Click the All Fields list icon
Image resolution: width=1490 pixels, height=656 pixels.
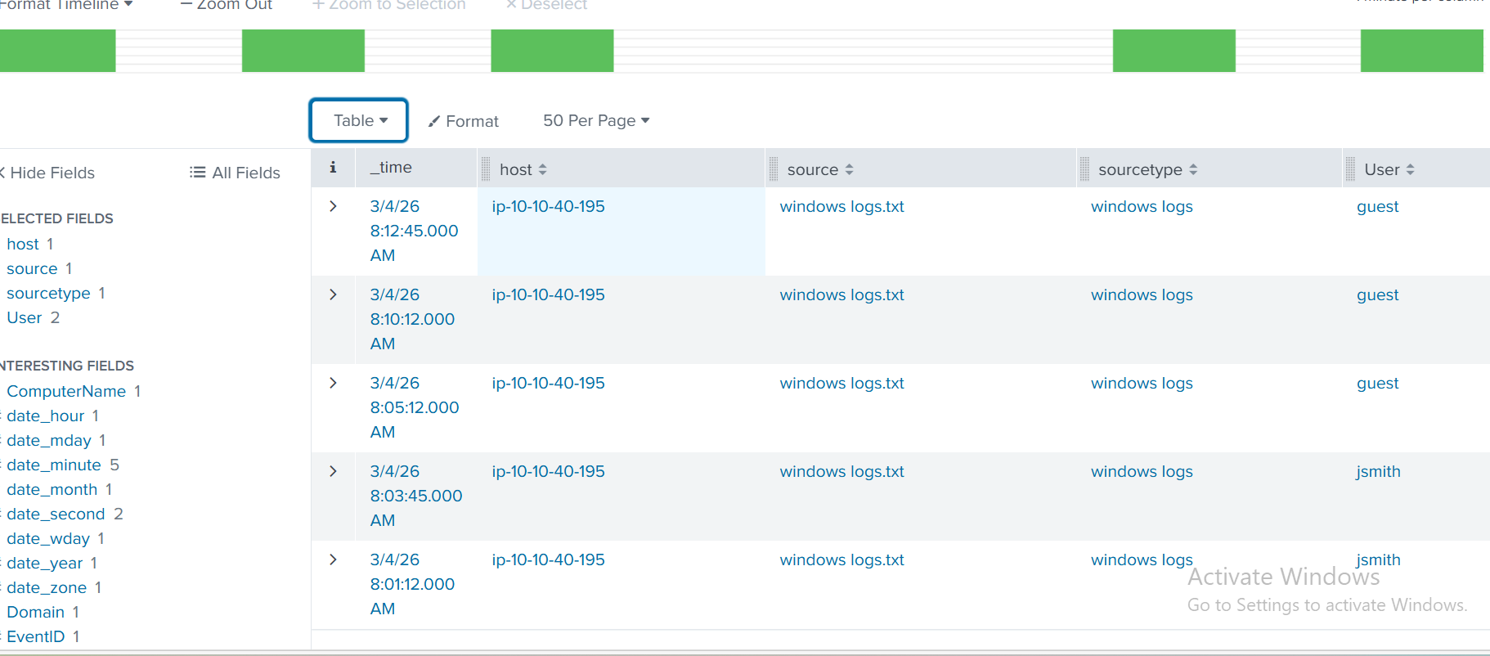coord(197,173)
